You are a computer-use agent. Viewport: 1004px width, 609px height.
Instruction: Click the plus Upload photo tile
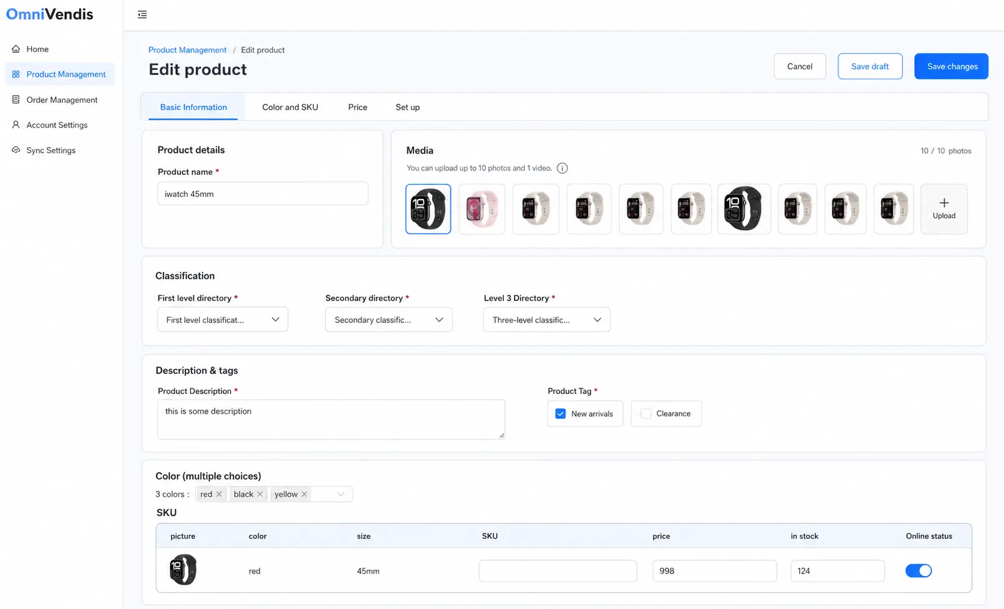pos(944,209)
